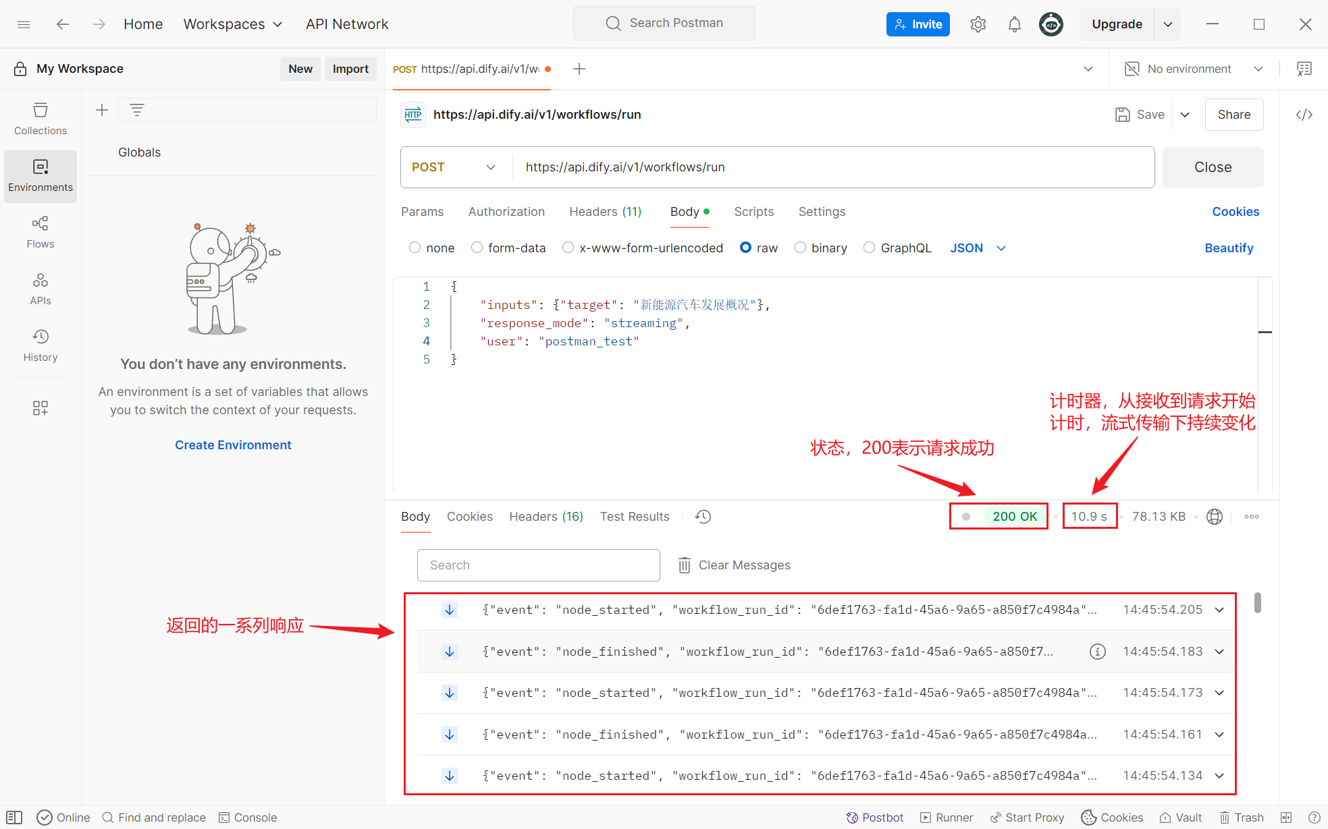This screenshot has width=1328, height=829.
Task: Open the response more options ellipsis
Action: pos(1252,517)
